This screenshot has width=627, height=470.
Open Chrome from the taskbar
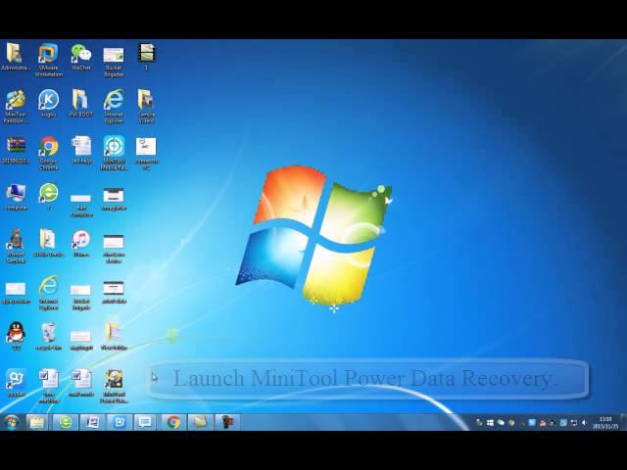[x=173, y=422]
